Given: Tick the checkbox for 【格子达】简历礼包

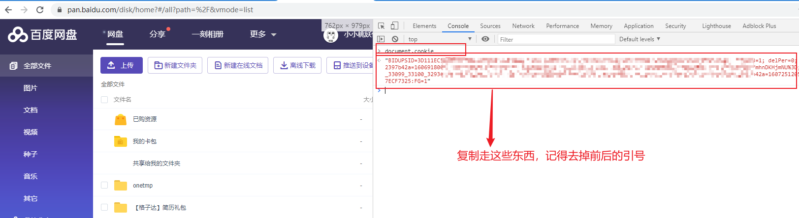Looking at the screenshot, I should click(x=104, y=207).
